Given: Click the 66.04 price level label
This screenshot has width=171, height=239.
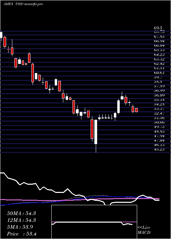Looking at the screenshot, I should pos(159,45).
